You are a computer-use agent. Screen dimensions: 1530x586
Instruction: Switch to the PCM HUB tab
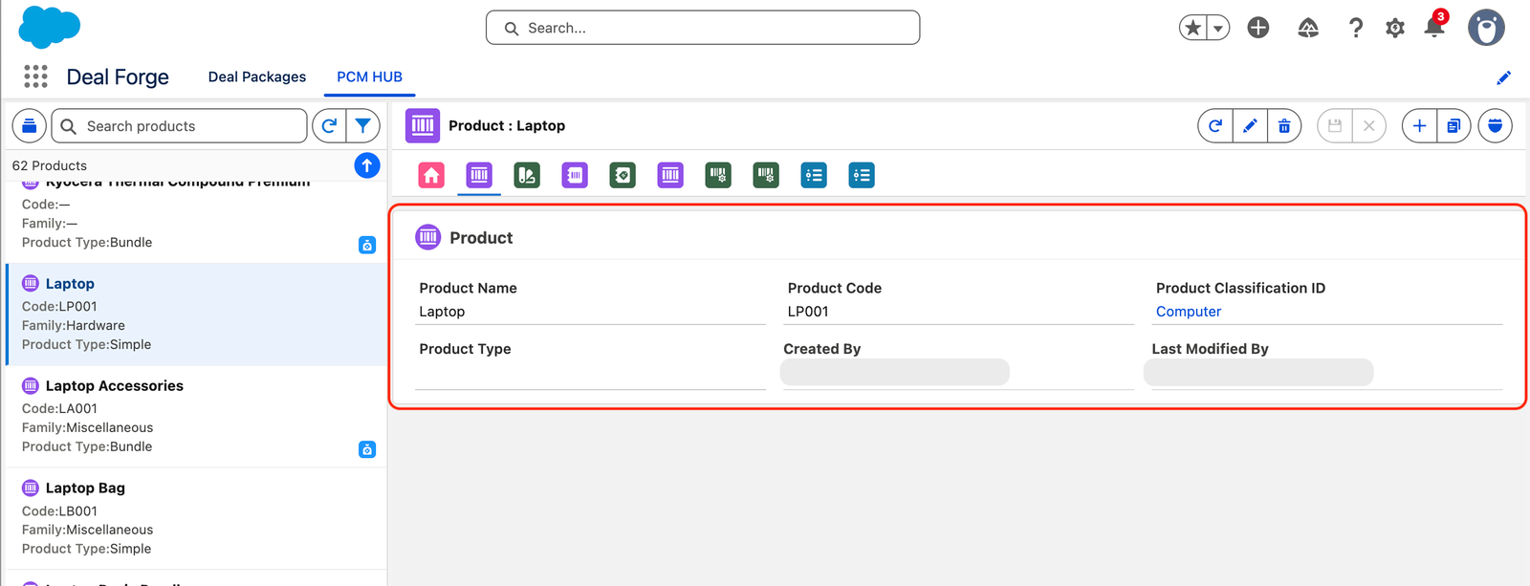point(369,76)
